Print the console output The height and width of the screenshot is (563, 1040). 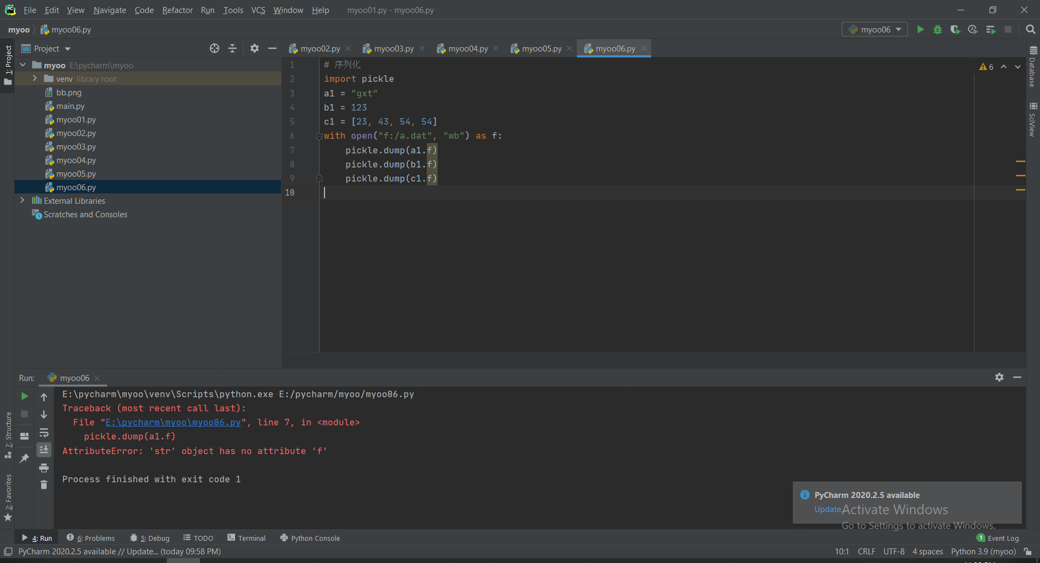(x=44, y=468)
